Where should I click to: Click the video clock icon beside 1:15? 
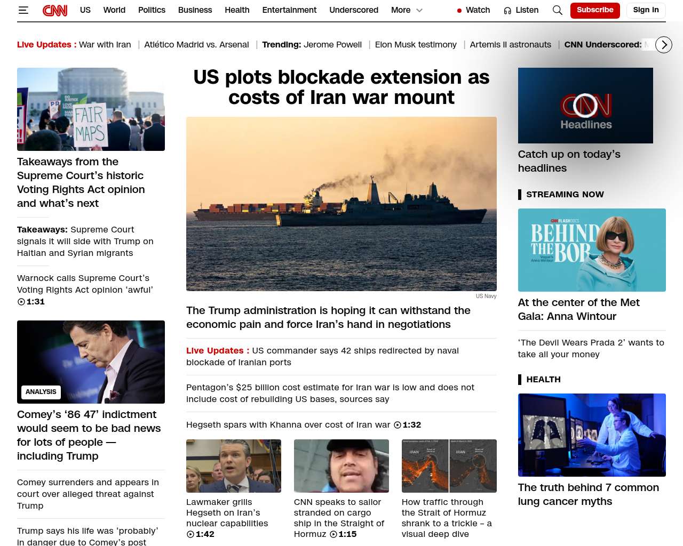333,534
